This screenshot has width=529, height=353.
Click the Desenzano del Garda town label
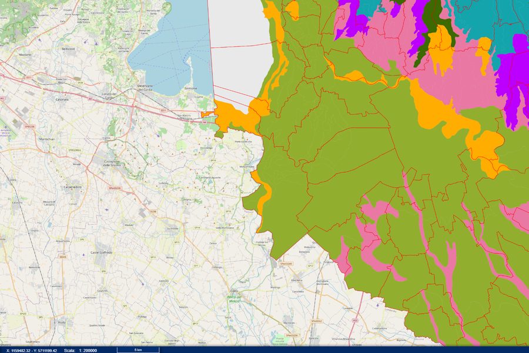tap(145, 87)
